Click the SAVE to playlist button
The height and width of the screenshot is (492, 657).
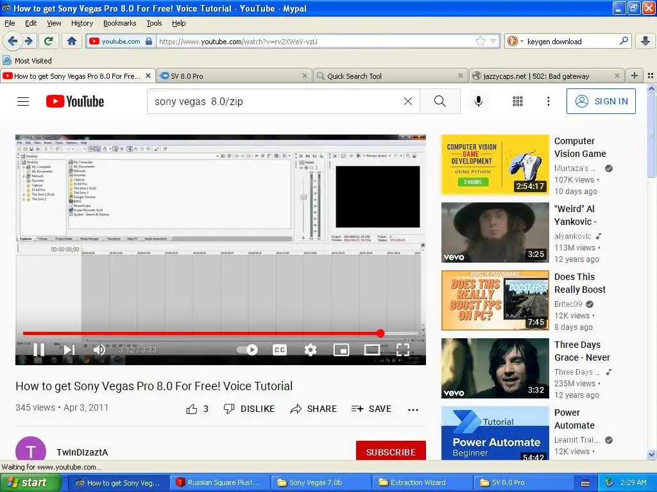coord(371,409)
